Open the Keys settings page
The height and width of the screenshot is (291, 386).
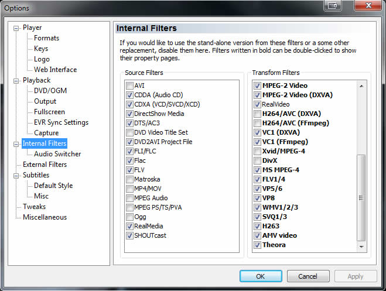click(41, 49)
